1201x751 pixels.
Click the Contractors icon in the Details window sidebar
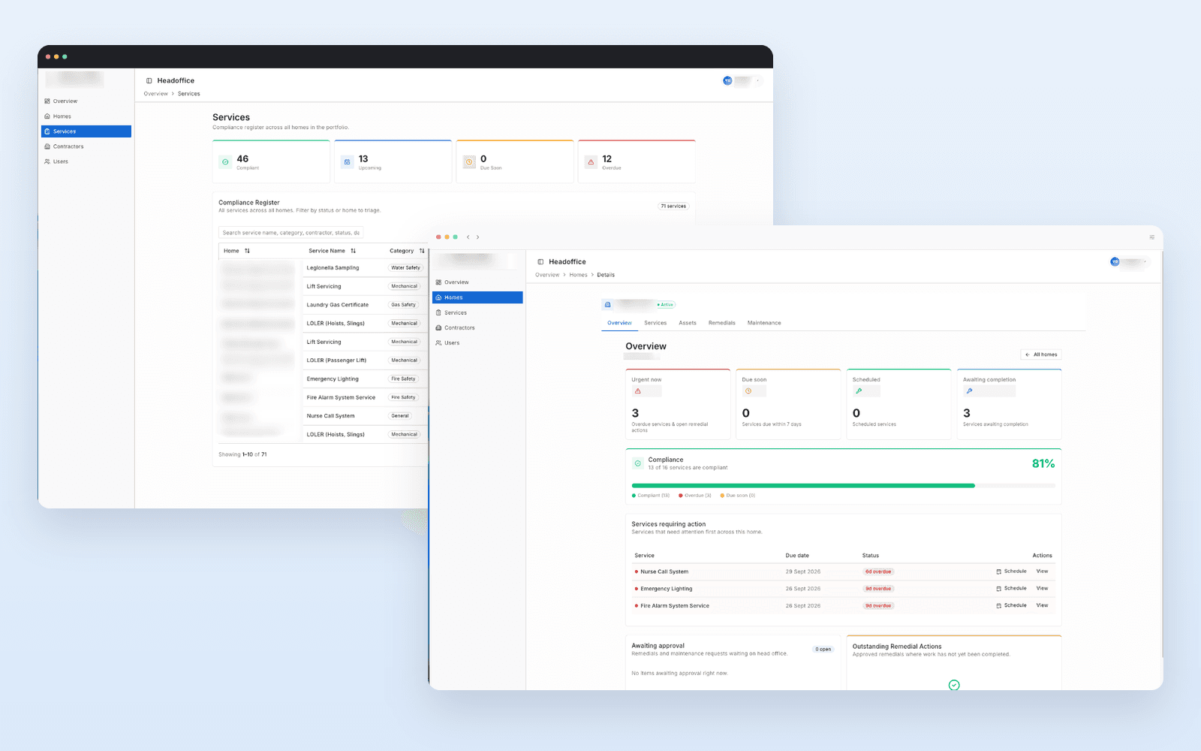(438, 327)
